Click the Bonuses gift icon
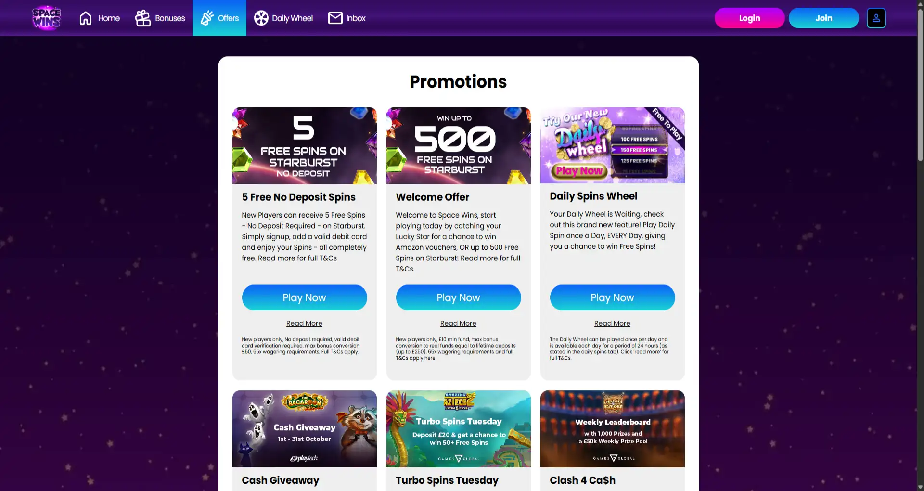Image resolution: width=924 pixels, height=491 pixels. click(143, 18)
